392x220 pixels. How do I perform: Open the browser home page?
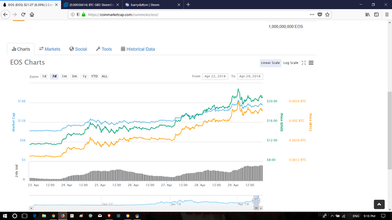coord(32,15)
